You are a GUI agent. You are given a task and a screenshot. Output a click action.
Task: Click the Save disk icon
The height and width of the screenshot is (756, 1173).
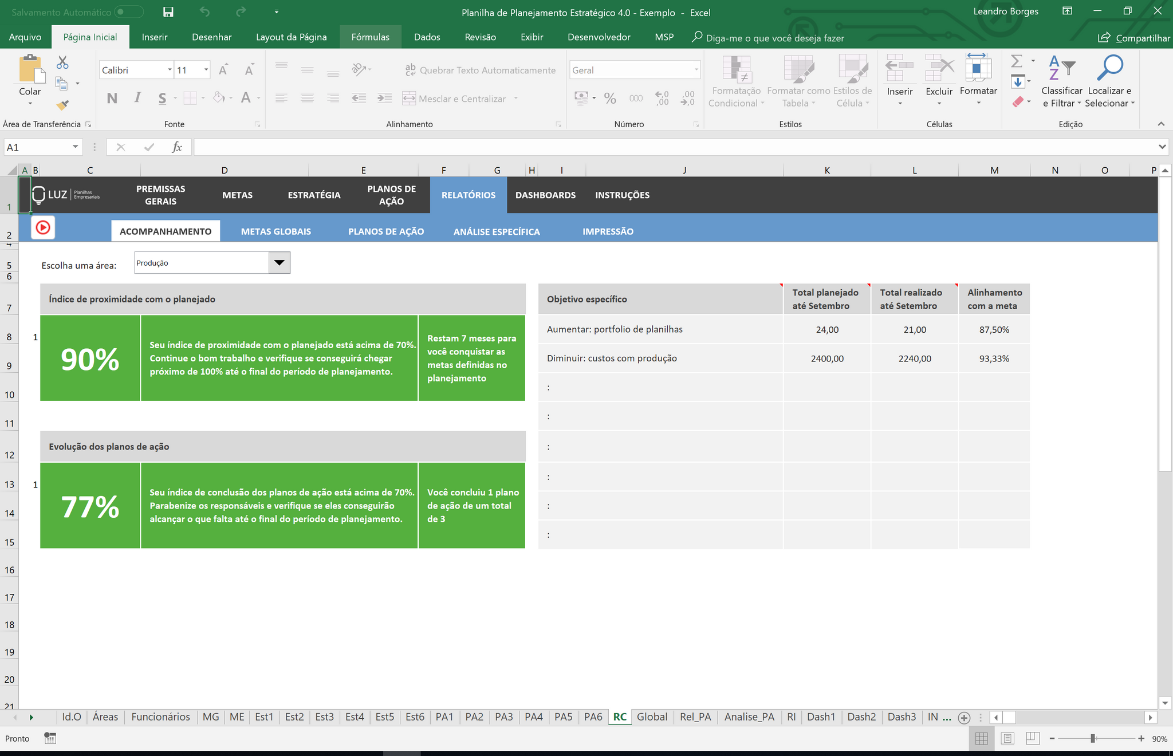(168, 12)
